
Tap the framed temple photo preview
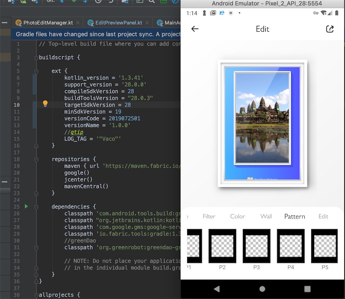click(262, 123)
